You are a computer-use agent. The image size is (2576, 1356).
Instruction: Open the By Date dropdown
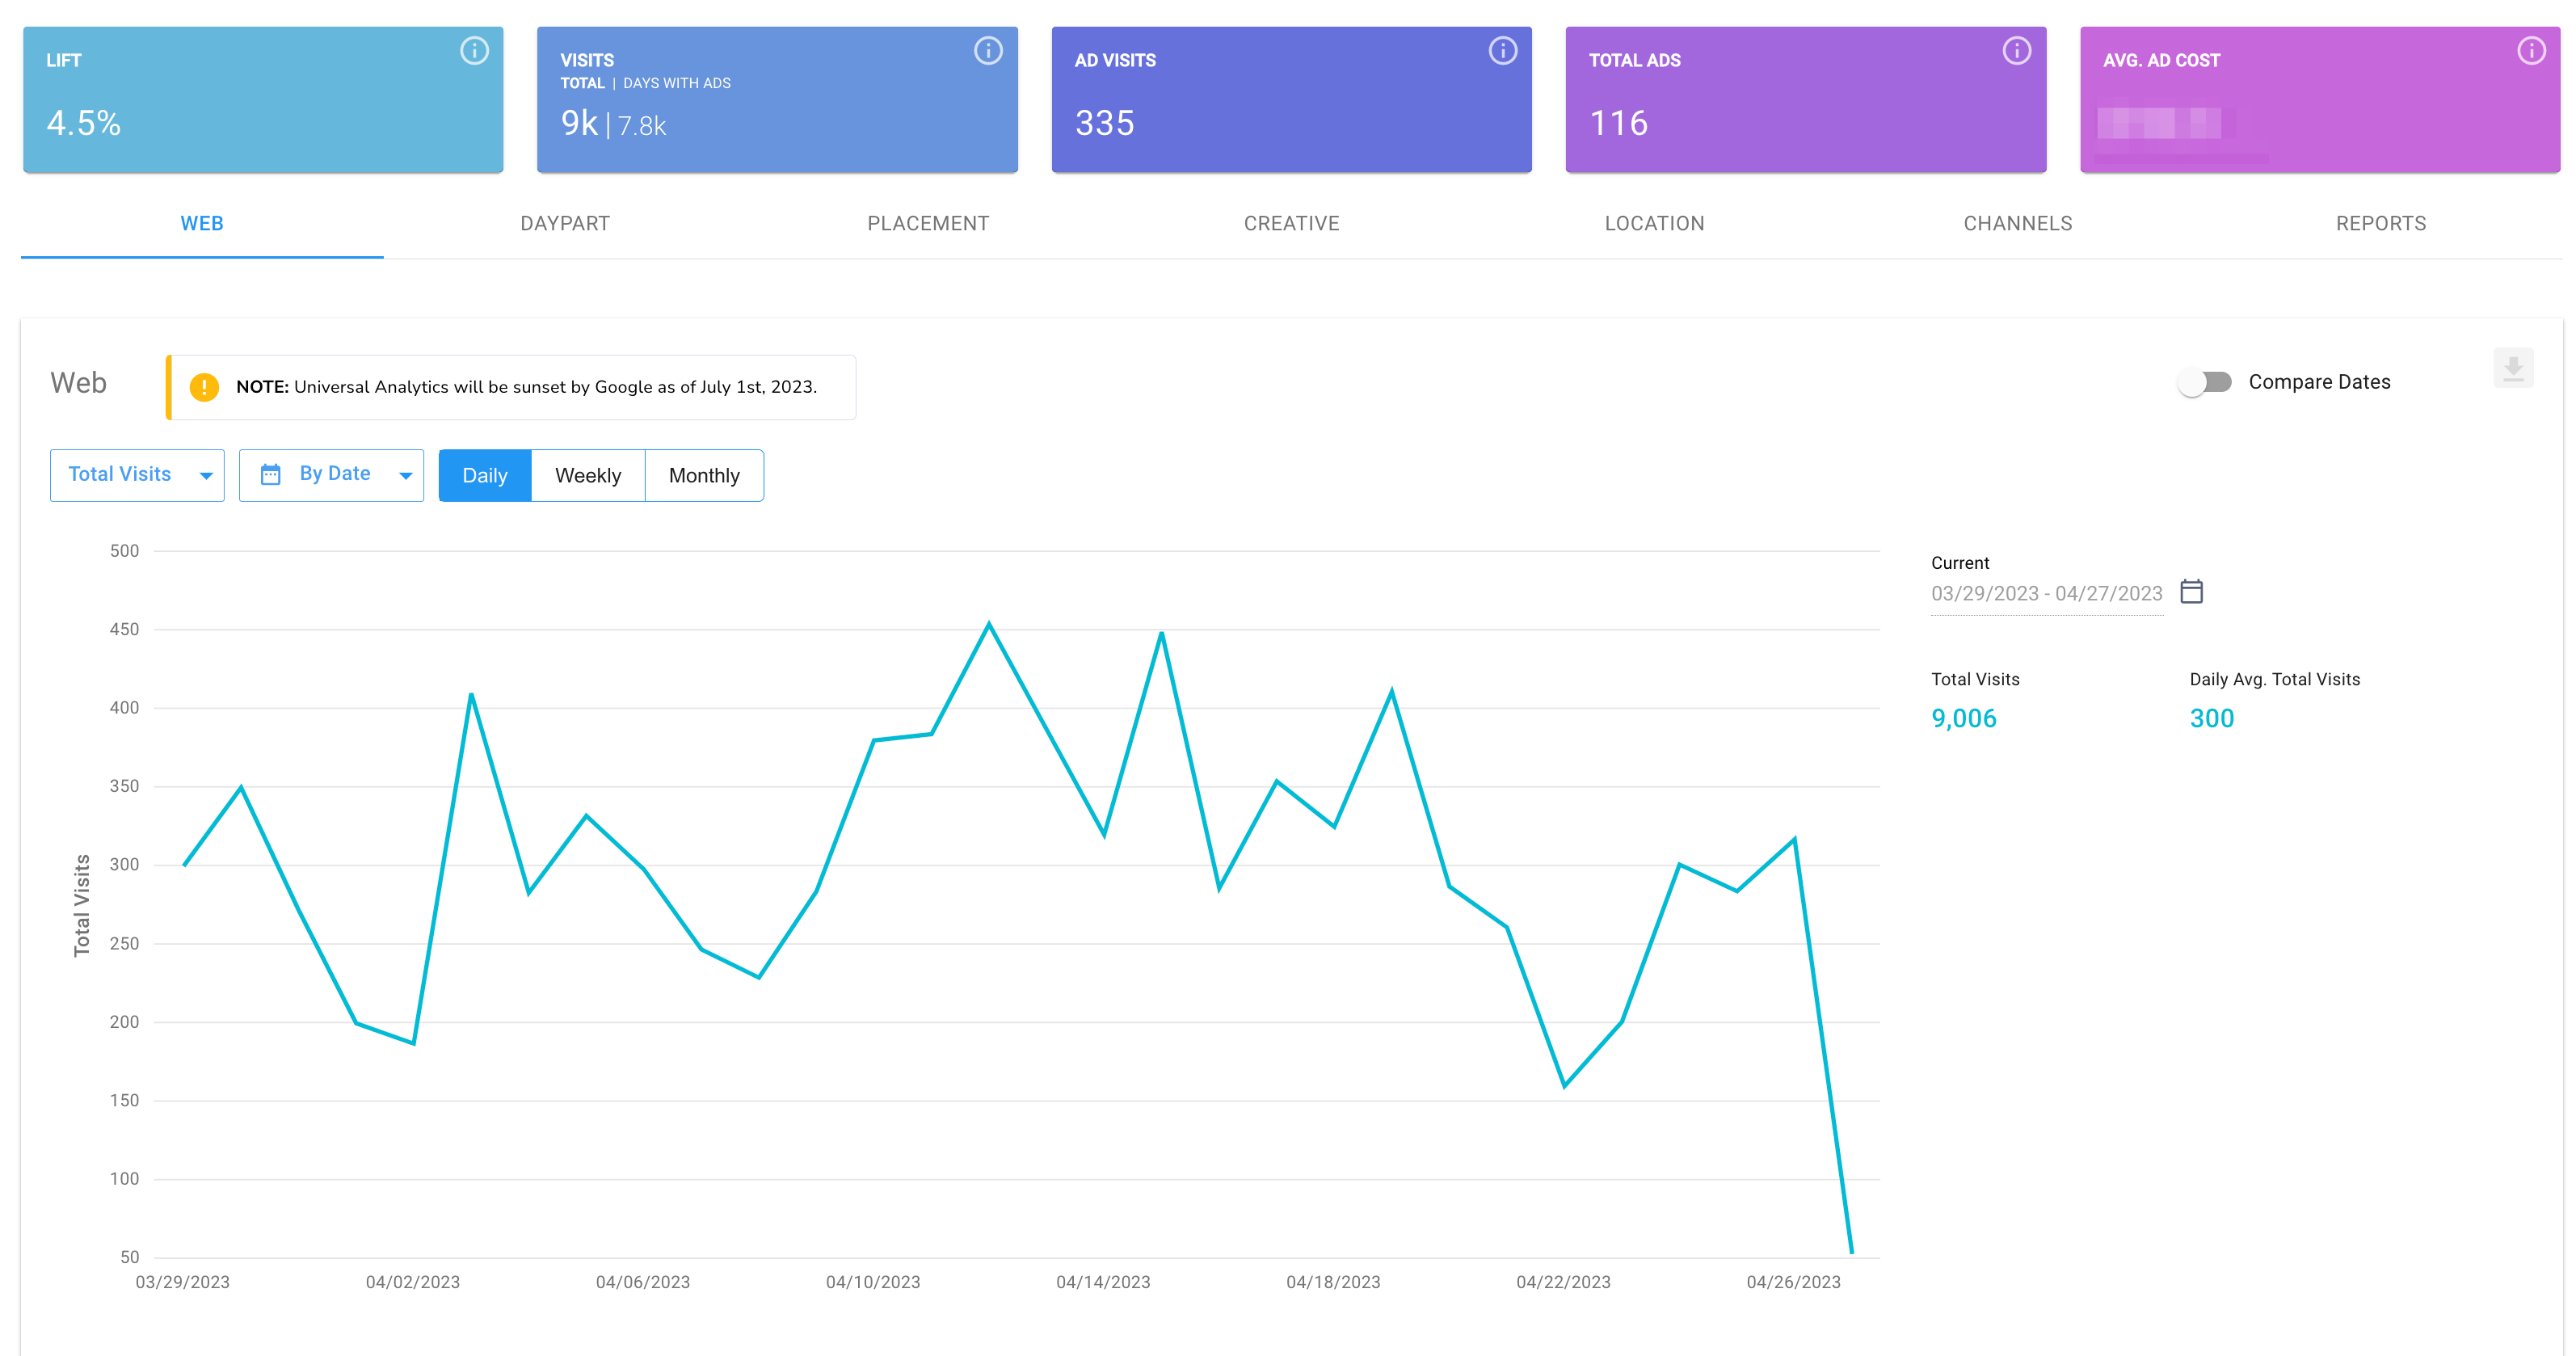(x=332, y=475)
